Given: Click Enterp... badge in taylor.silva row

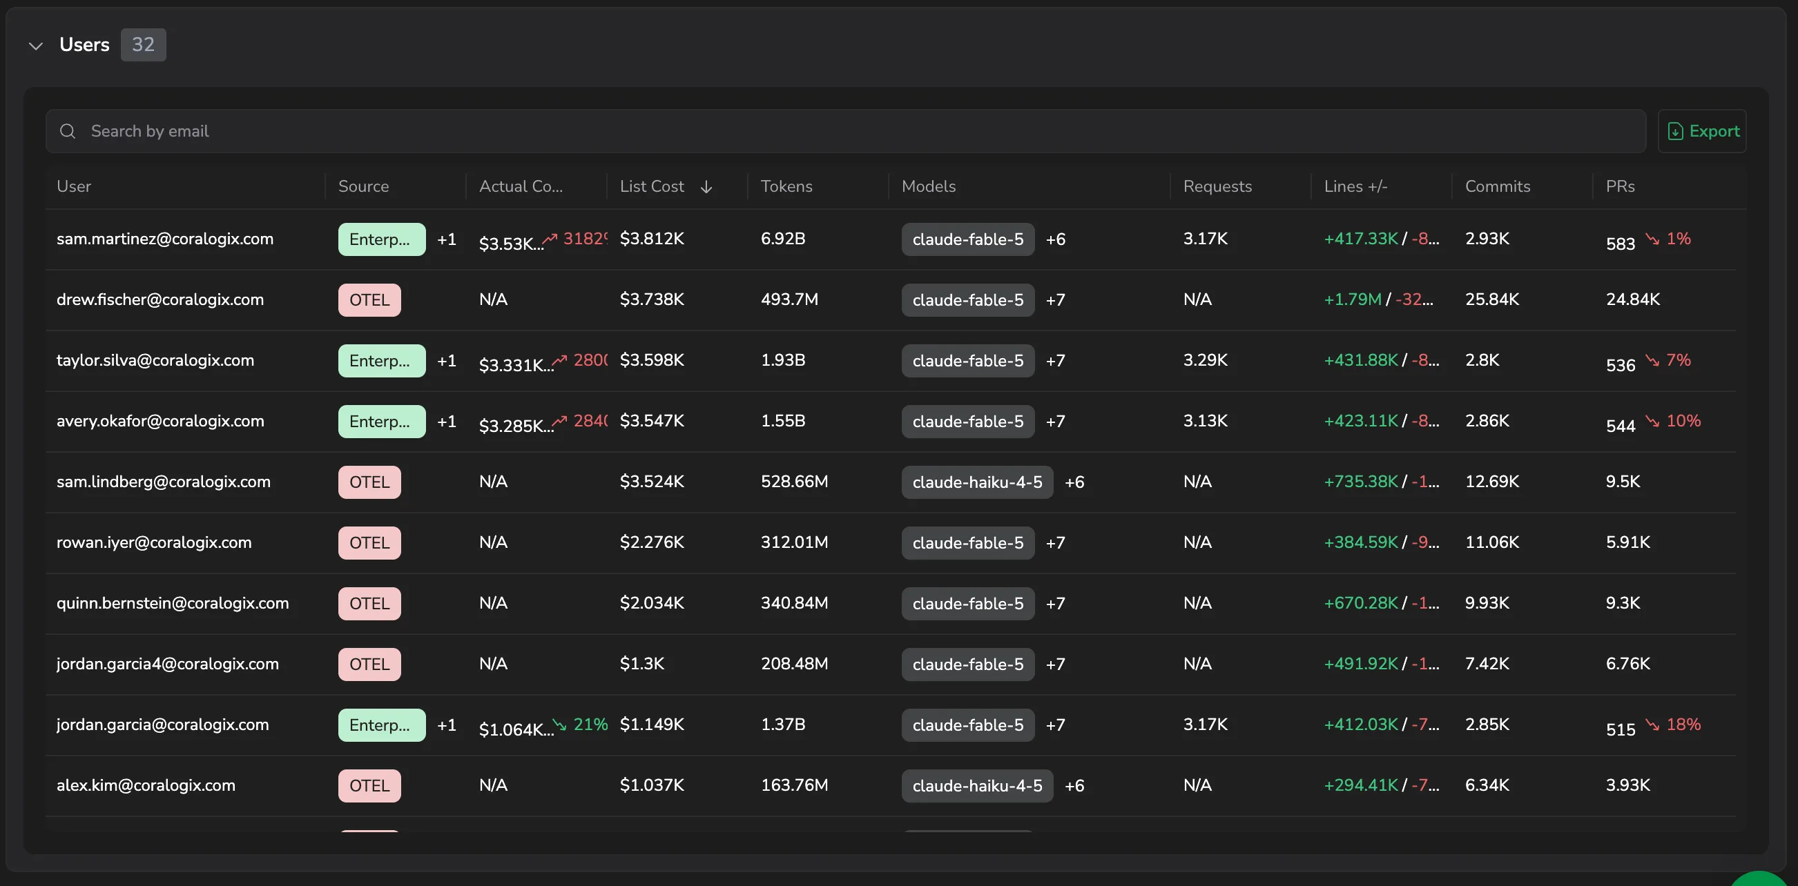Looking at the screenshot, I should click(382, 361).
